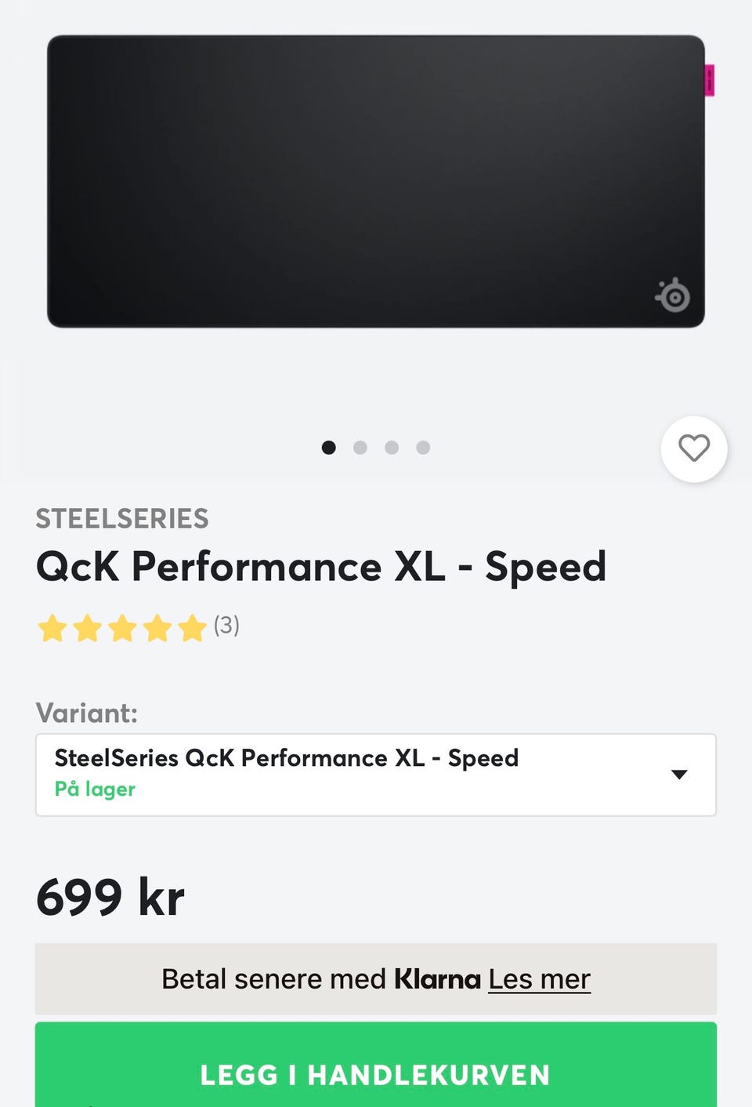
Task: Click the five-star rating
Action: pos(122,628)
